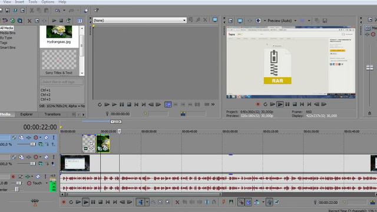Viewport: 377px width, 212px height.
Task: Open Project Video Properties in preview window
Action: tap(230, 21)
